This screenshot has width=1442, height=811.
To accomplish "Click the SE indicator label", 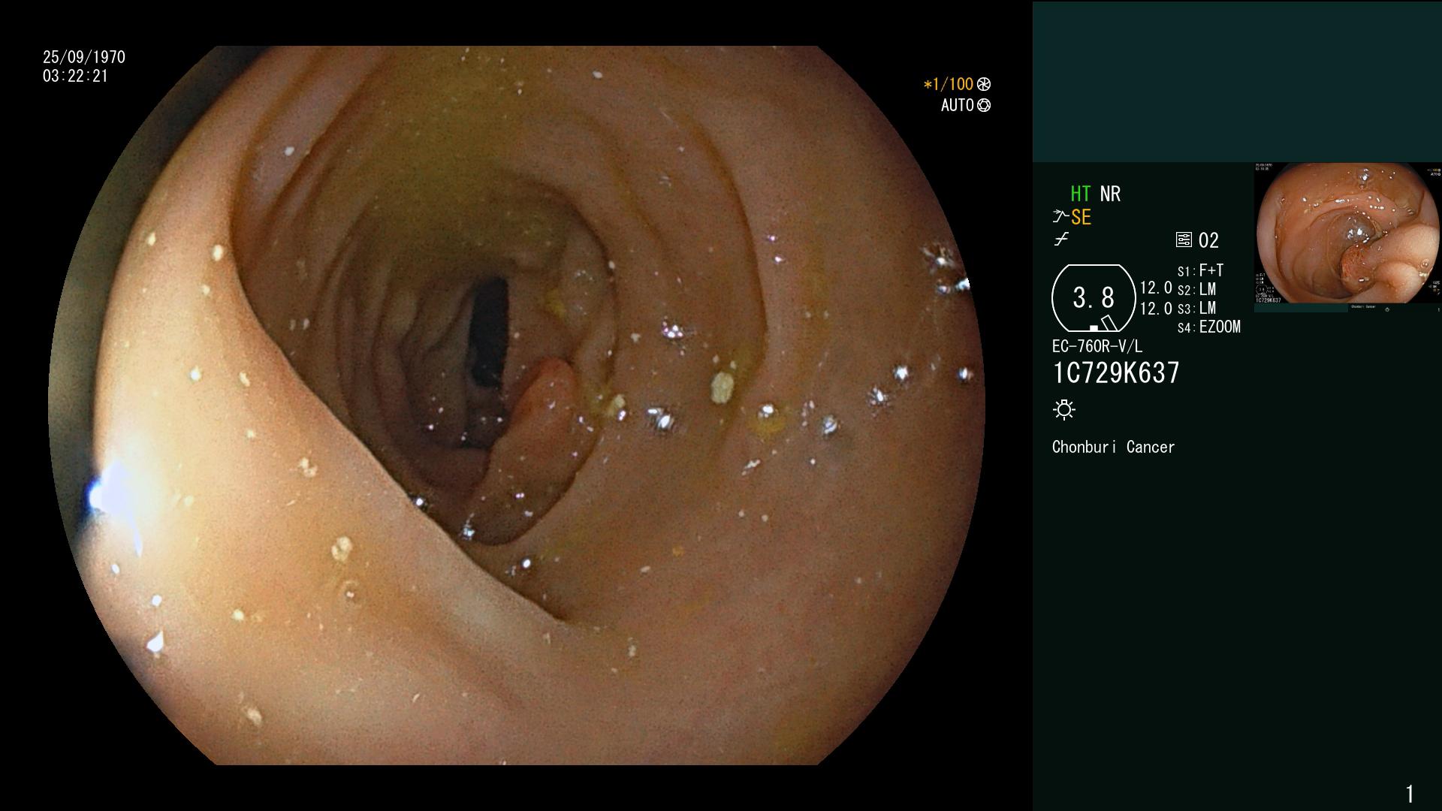I will [1081, 218].
